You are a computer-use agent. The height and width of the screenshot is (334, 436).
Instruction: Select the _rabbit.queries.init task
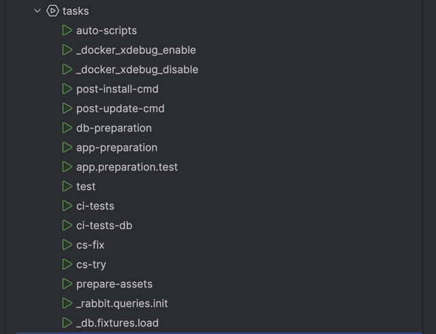click(x=122, y=303)
